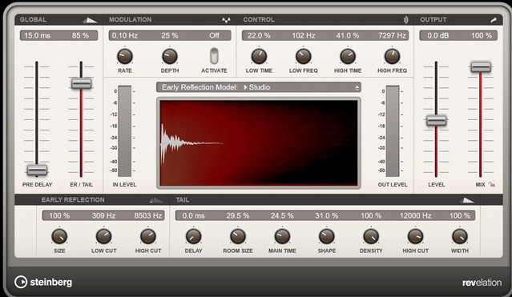Click the Mix slider handle
512x297 pixels.
point(481,67)
